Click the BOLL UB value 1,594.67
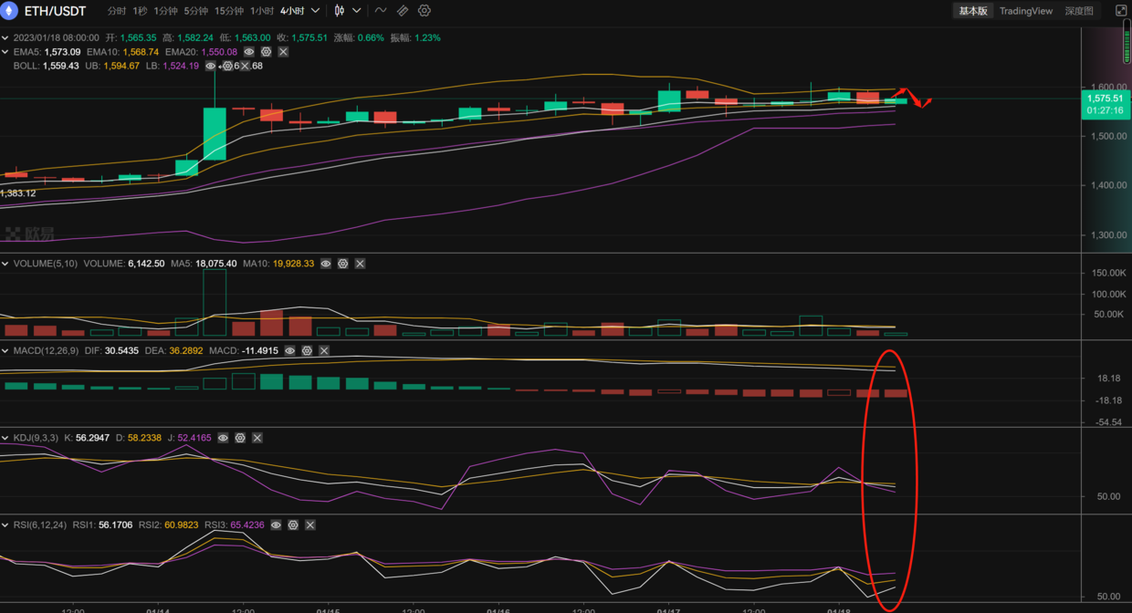The image size is (1132, 613). coord(121,66)
